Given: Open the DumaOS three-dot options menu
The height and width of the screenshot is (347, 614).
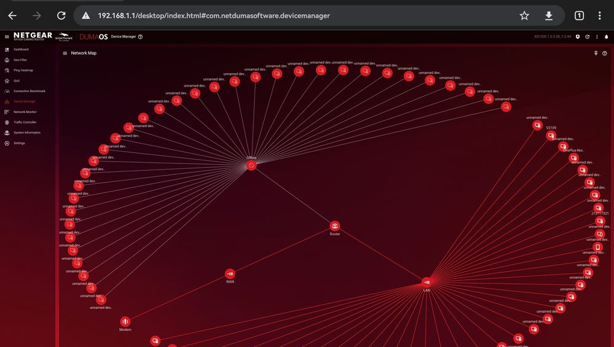Looking at the screenshot, I should point(597,37).
